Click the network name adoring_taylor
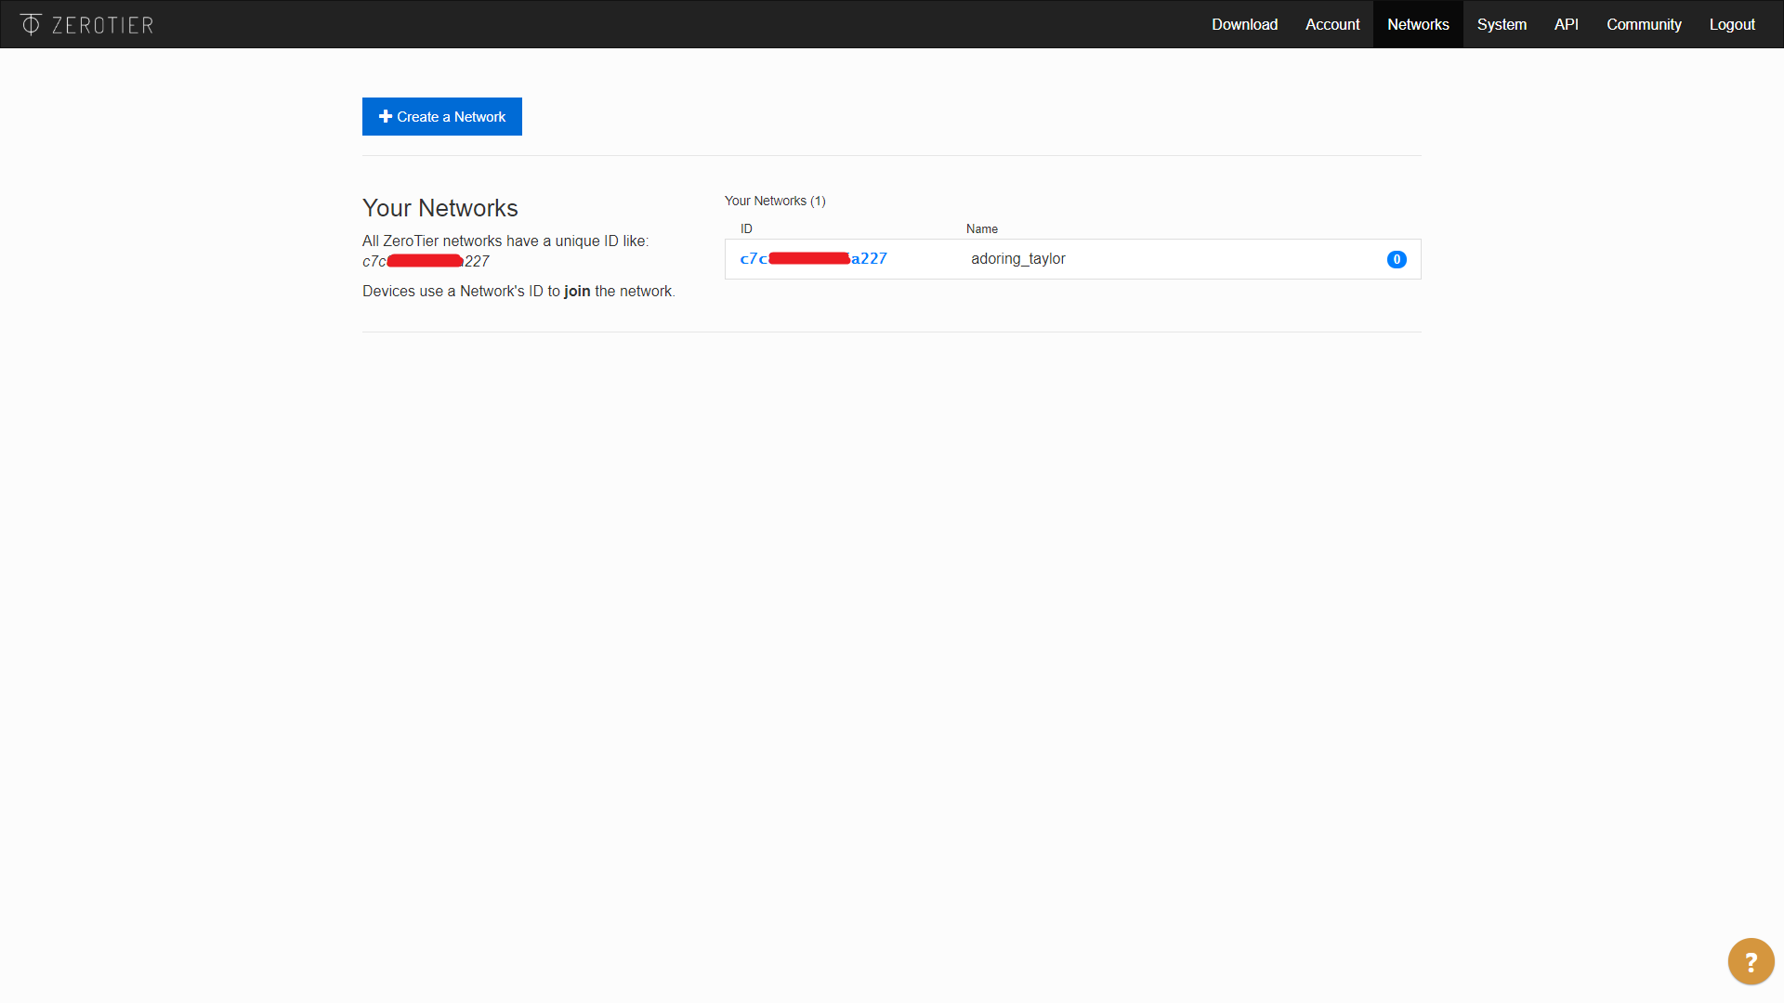The width and height of the screenshot is (1784, 1003). pyautogui.click(x=1018, y=258)
